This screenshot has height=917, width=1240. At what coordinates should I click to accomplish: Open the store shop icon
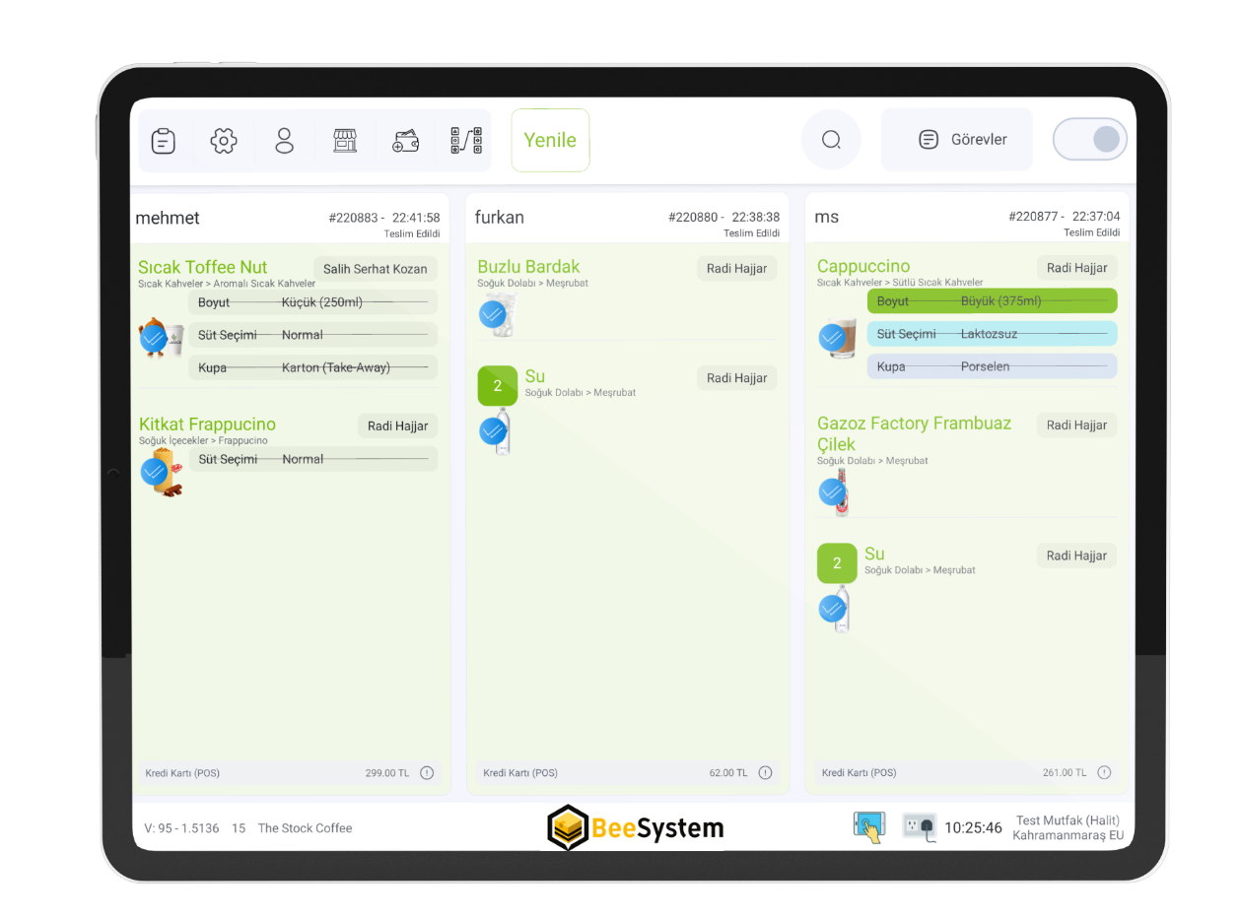344,141
